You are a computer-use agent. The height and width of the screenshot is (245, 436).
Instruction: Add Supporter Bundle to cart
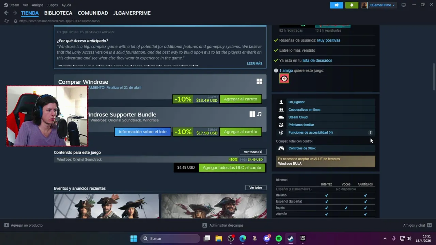click(240, 132)
